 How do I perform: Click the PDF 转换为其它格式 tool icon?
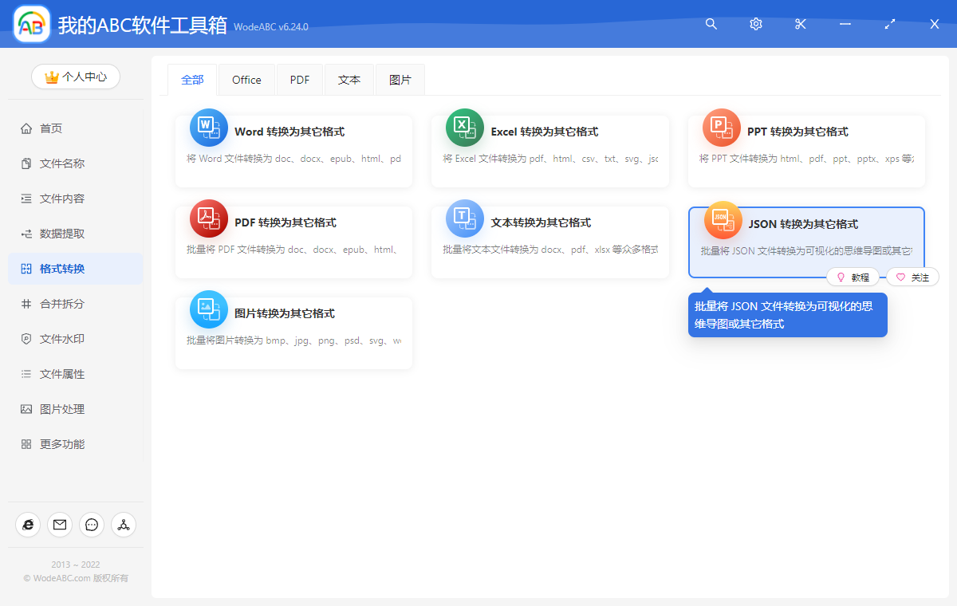[x=209, y=218]
